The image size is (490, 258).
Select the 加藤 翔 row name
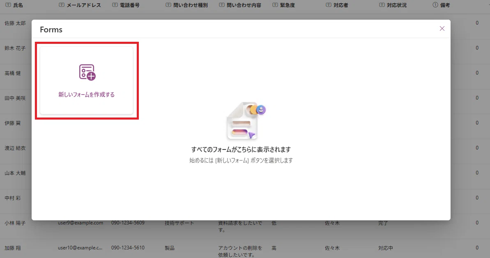click(12, 248)
